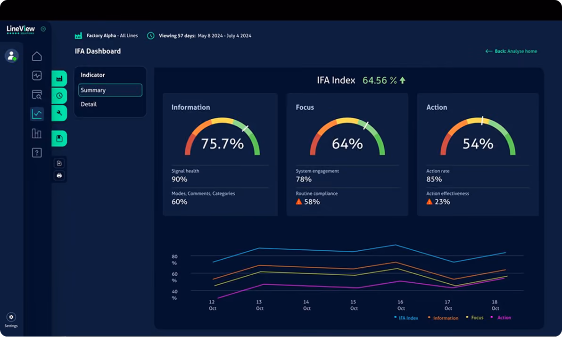Collapse sidebar with arrow next to LineView logo

tap(43, 29)
